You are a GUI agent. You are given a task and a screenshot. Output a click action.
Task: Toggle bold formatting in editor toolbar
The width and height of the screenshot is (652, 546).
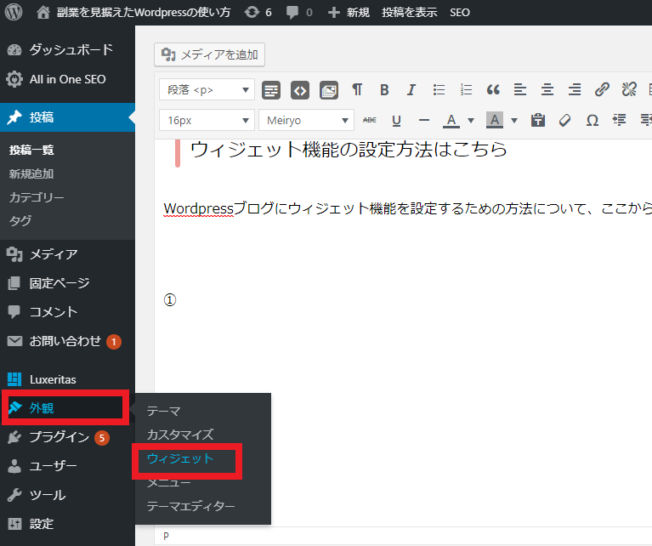[x=384, y=89]
